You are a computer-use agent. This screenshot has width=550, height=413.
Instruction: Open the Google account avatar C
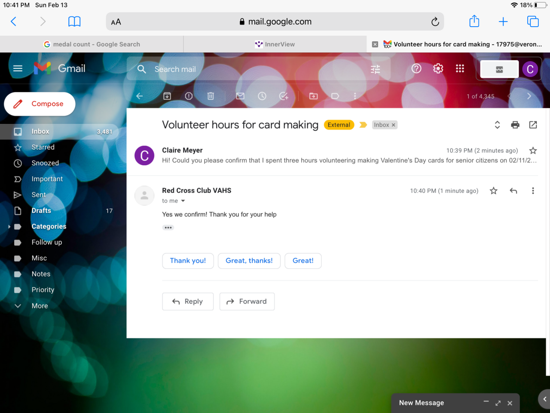pyautogui.click(x=530, y=69)
